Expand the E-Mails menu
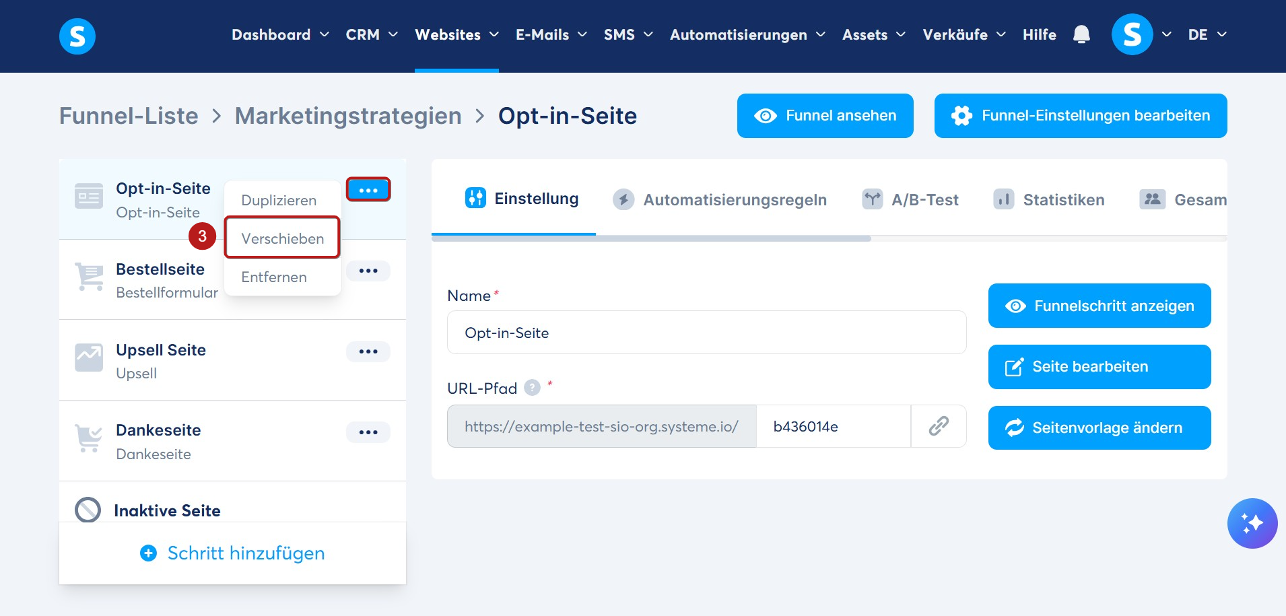This screenshot has height=616, width=1286. (x=551, y=34)
